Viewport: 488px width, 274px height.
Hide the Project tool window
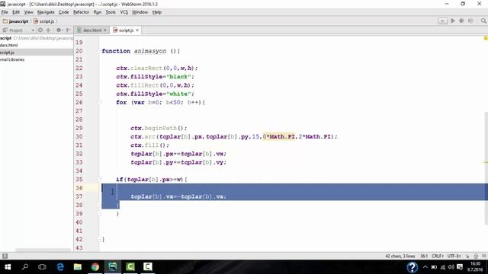click(68, 30)
